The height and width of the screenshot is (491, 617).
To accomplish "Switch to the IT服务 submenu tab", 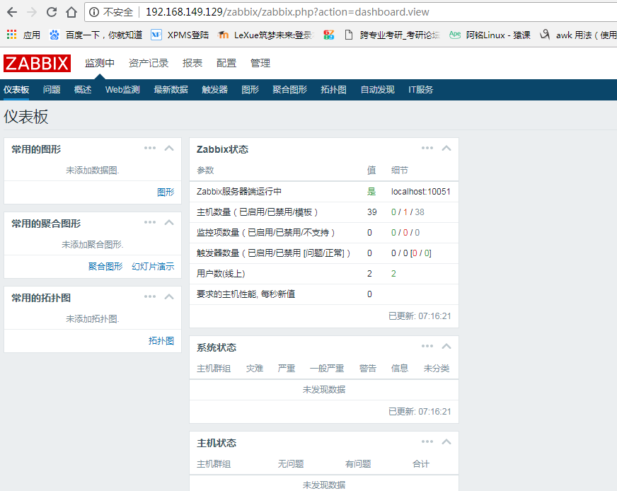I will [420, 90].
